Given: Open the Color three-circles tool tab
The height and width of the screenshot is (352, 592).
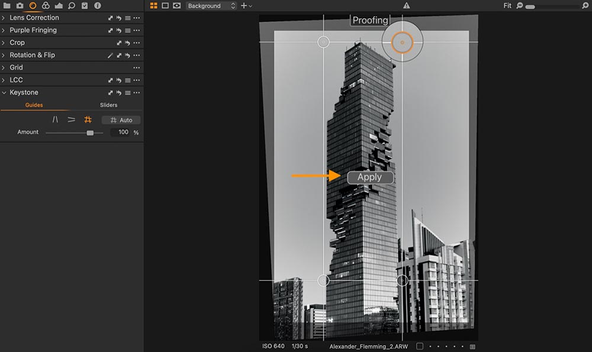Looking at the screenshot, I should point(46,6).
